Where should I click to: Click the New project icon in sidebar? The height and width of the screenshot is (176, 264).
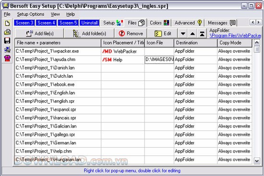click(7, 23)
